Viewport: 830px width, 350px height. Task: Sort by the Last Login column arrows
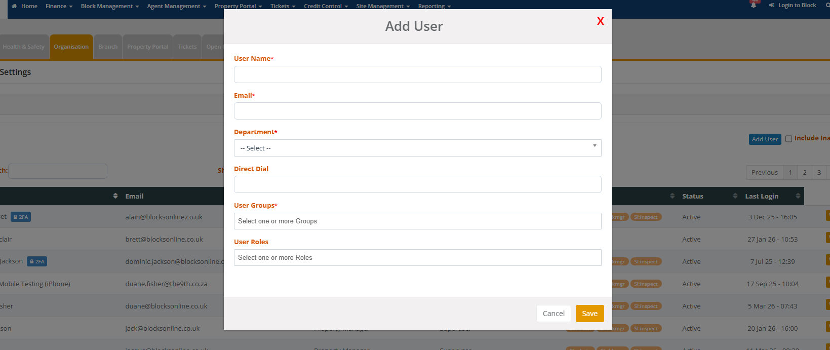[798, 196]
